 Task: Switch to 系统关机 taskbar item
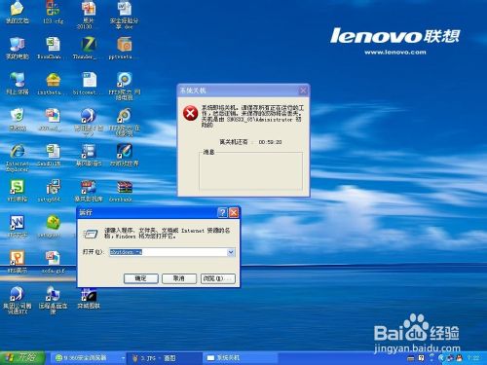pyautogui.click(x=241, y=358)
